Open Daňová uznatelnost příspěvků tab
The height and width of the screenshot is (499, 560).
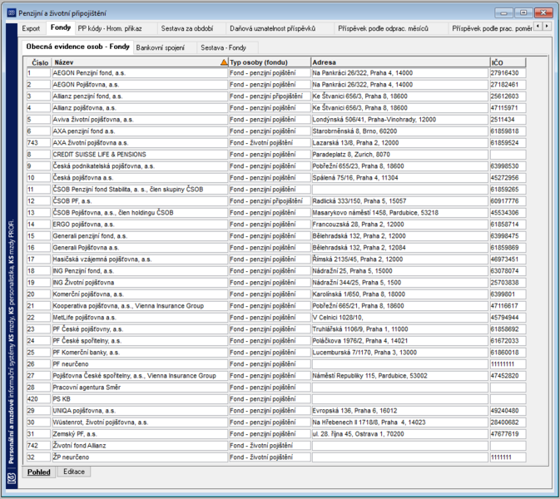[x=272, y=28]
